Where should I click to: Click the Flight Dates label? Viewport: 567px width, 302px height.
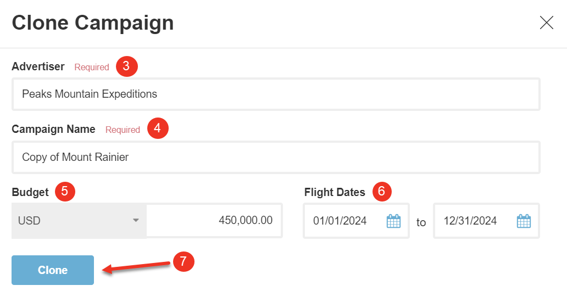coord(335,192)
